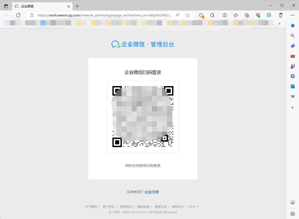
Task: Start Read aloud from the address bar
Action: [x=177, y=15]
